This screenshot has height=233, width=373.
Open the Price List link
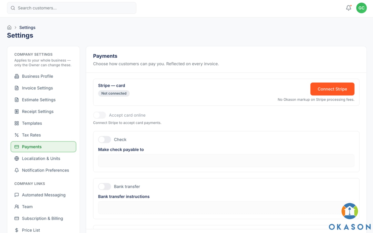tap(43, 230)
